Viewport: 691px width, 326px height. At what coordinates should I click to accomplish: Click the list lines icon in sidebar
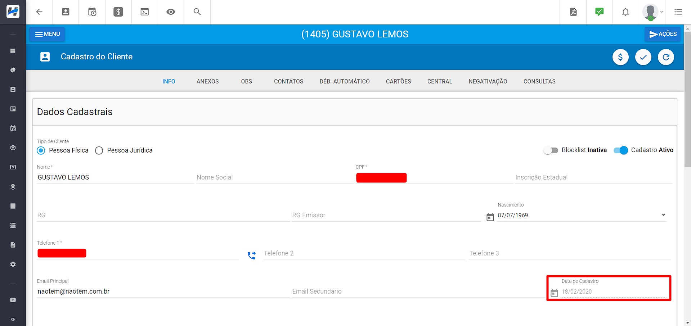[x=13, y=206]
